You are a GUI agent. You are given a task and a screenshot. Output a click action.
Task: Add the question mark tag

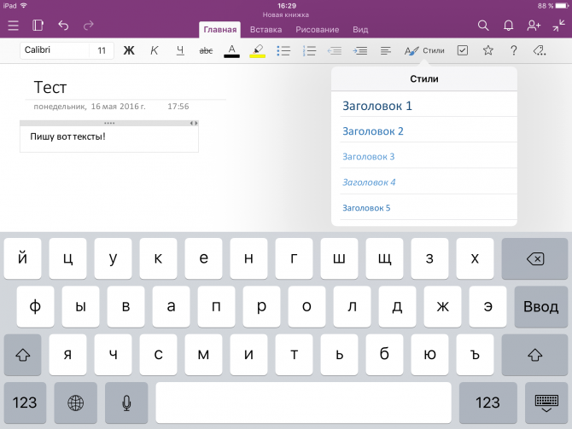click(x=514, y=50)
